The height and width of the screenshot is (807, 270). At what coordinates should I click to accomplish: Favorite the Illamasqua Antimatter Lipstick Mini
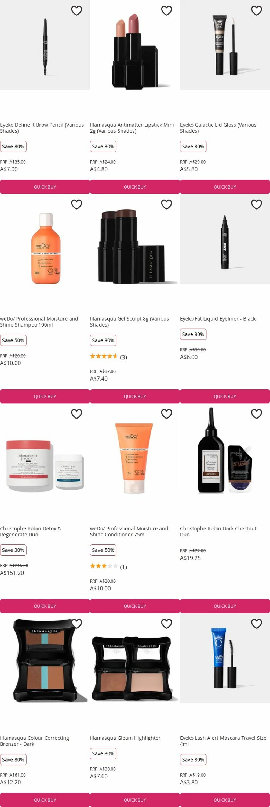click(x=167, y=11)
